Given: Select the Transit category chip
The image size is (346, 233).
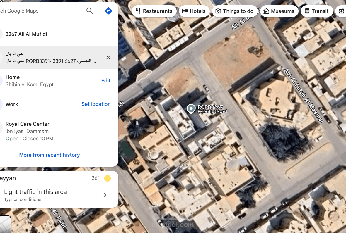Looking at the screenshot, I should point(317,11).
